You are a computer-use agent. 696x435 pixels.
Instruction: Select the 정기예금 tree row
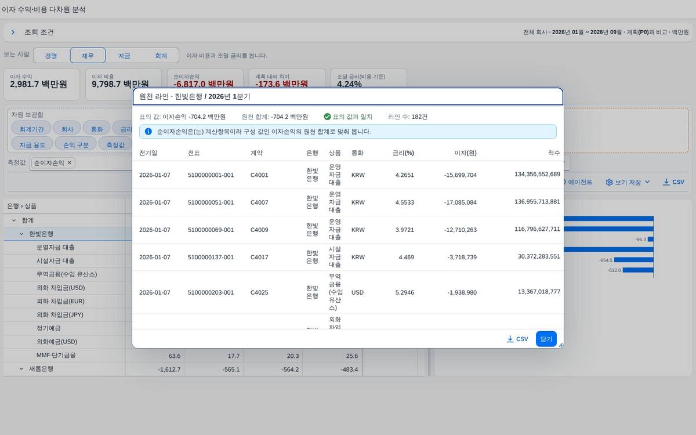64,328
